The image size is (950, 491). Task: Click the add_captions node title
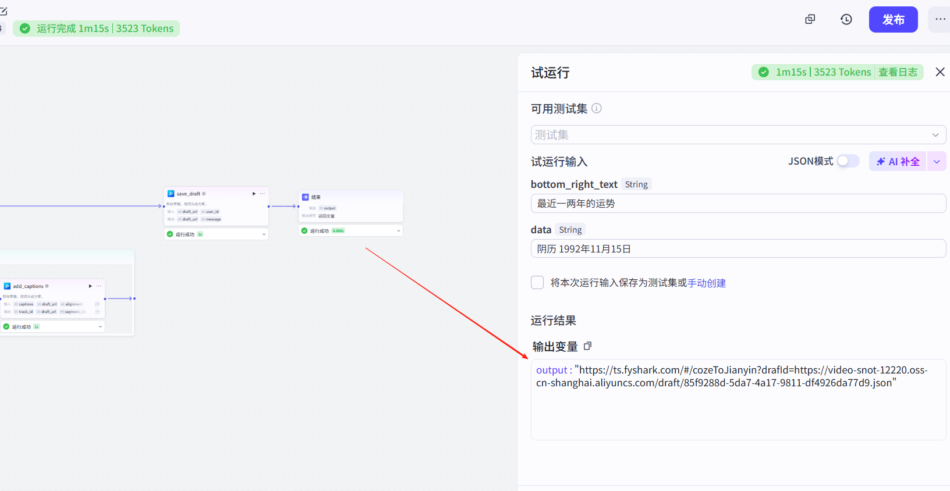(28, 286)
